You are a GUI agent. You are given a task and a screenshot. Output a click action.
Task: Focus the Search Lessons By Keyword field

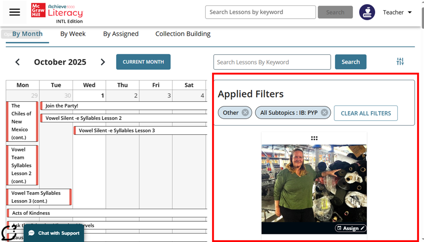coord(272,62)
